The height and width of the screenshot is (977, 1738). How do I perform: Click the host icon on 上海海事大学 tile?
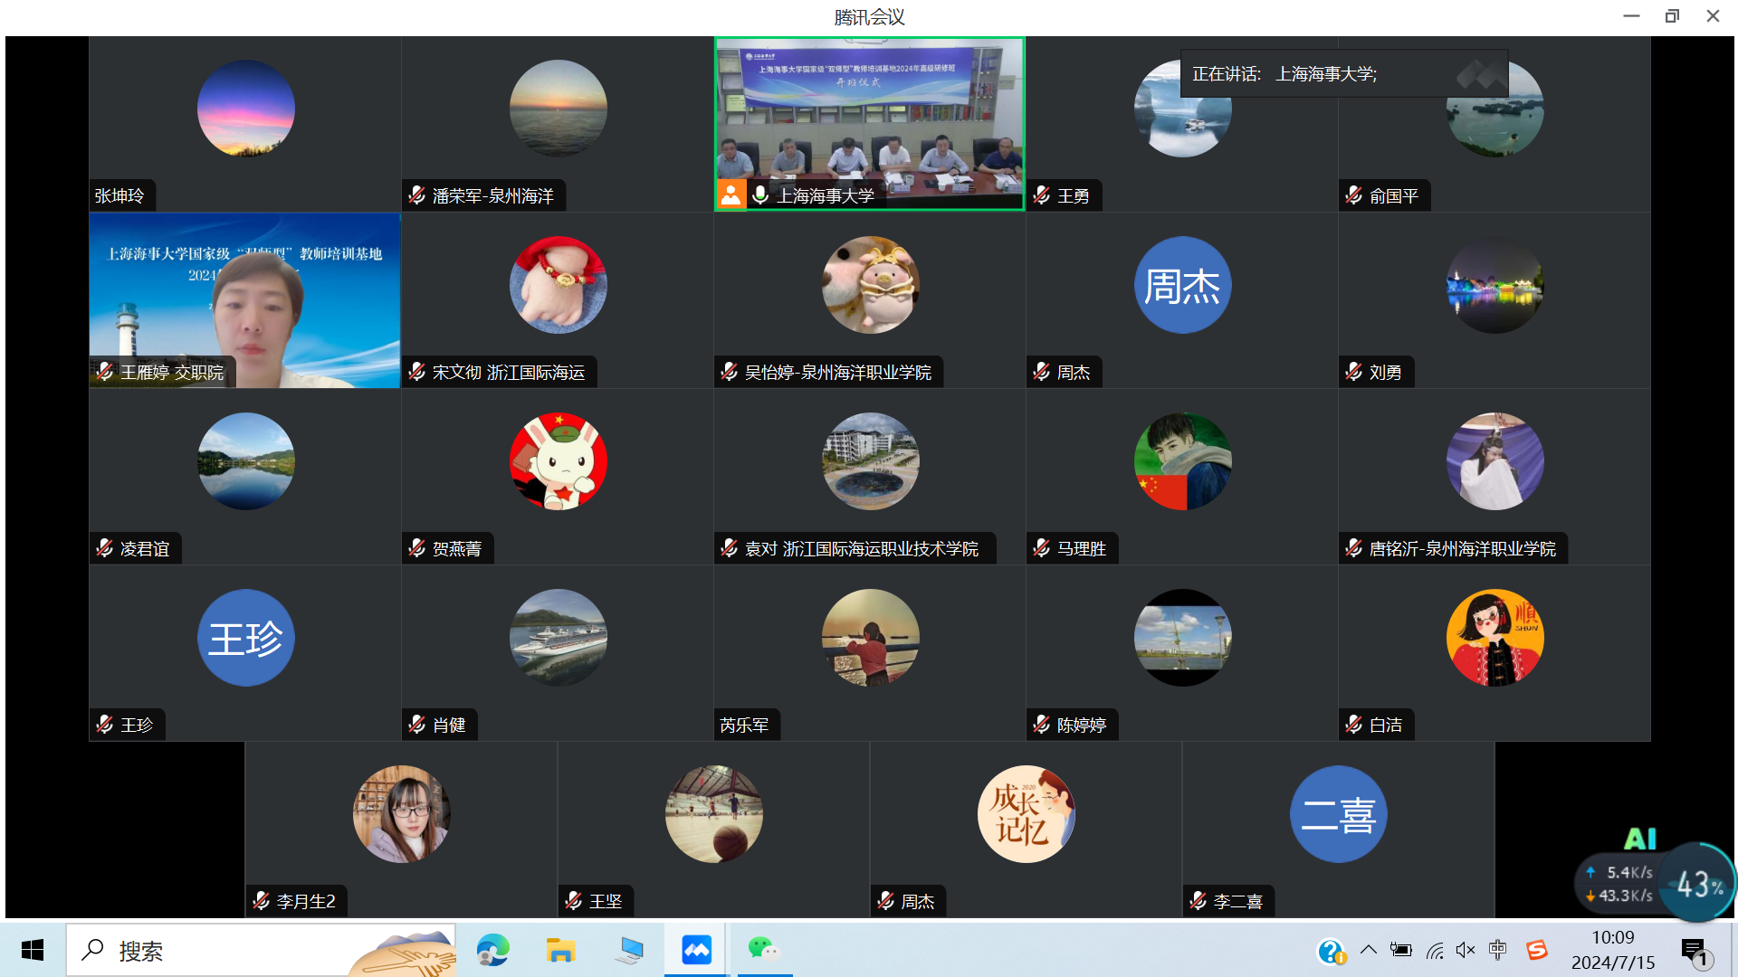[731, 194]
